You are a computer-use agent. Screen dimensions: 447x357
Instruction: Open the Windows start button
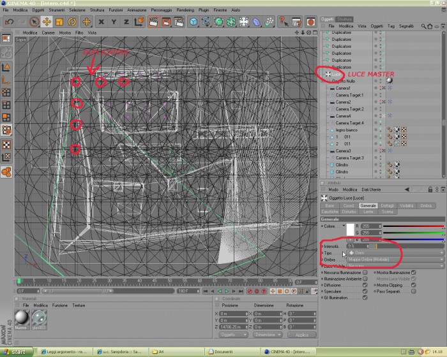coord(17,352)
